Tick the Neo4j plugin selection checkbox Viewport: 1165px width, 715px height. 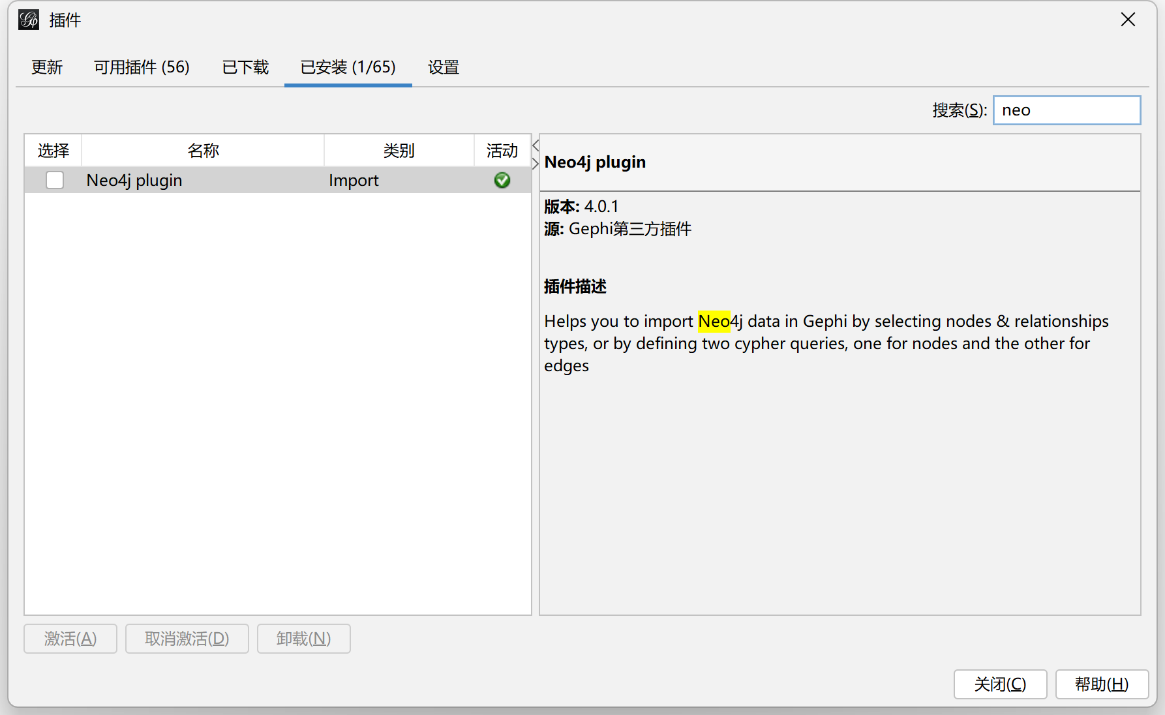coord(55,180)
